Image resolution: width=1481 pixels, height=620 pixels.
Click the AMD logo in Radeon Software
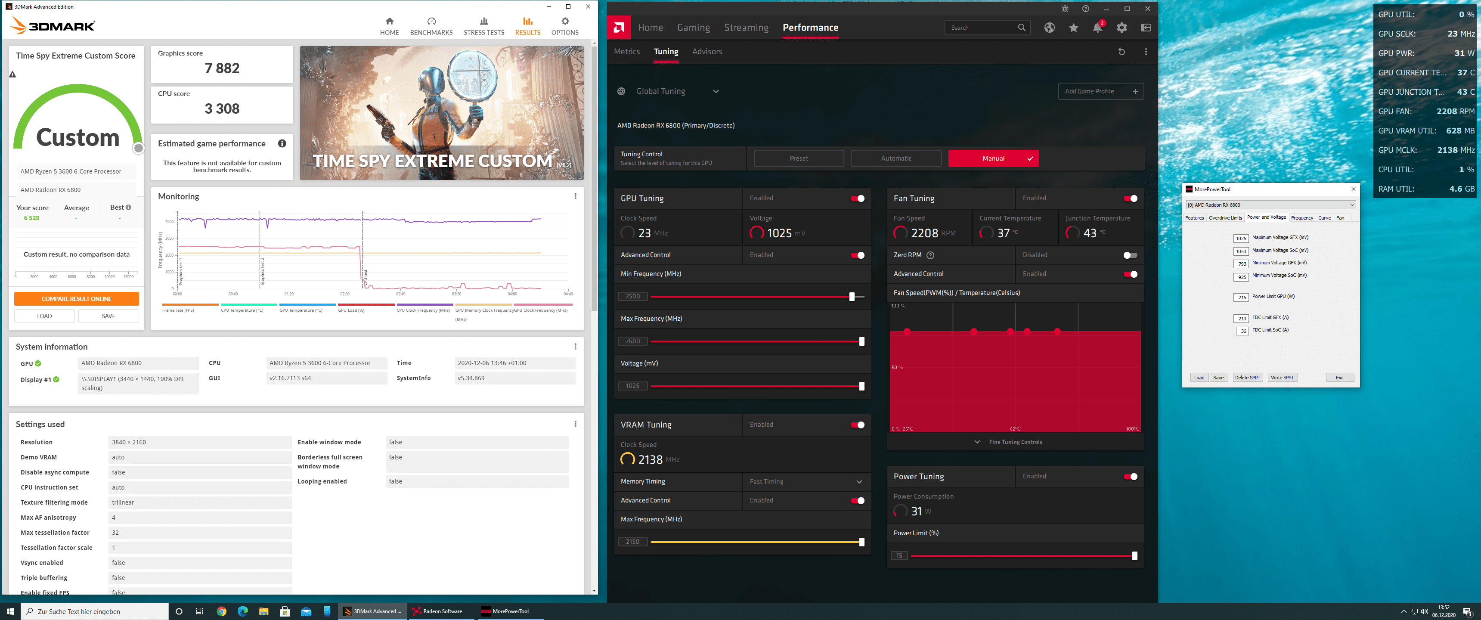[x=619, y=28]
